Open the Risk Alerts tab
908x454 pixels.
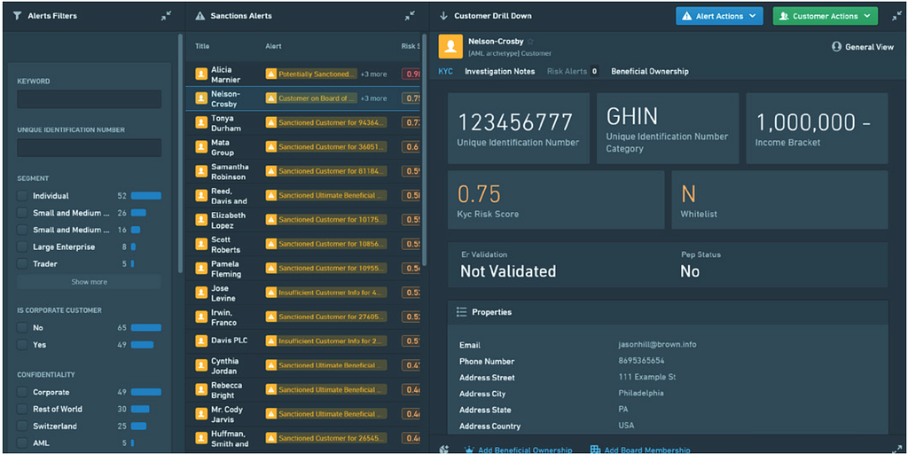(573, 71)
